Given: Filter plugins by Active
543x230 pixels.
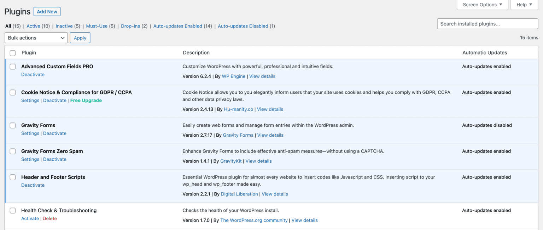Looking at the screenshot, I should pos(33,26).
